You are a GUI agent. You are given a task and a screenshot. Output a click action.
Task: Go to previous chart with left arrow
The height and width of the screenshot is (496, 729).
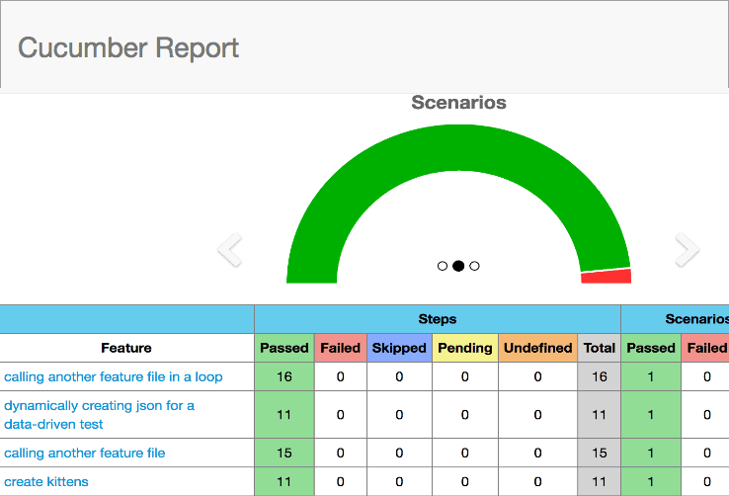[230, 250]
